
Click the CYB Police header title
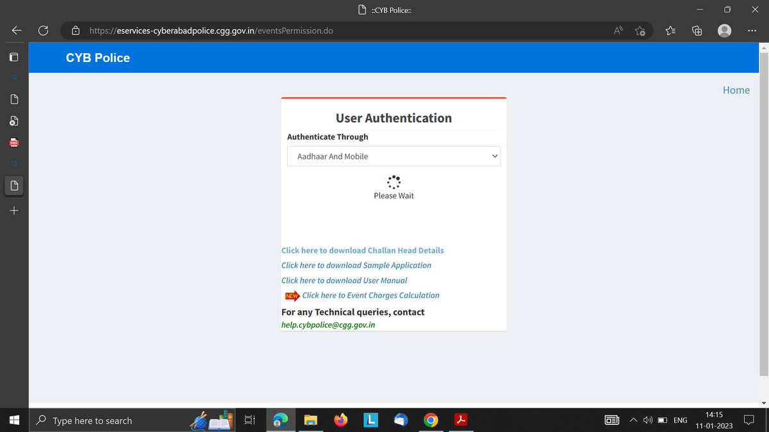(98, 58)
